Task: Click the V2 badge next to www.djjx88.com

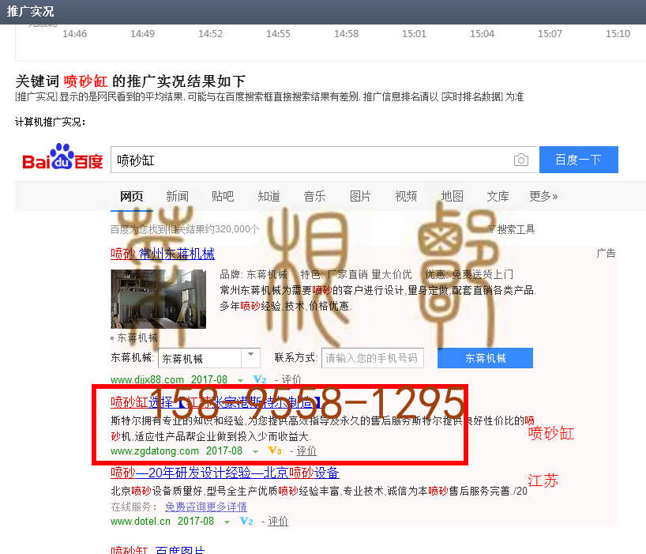Action: pos(260,379)
